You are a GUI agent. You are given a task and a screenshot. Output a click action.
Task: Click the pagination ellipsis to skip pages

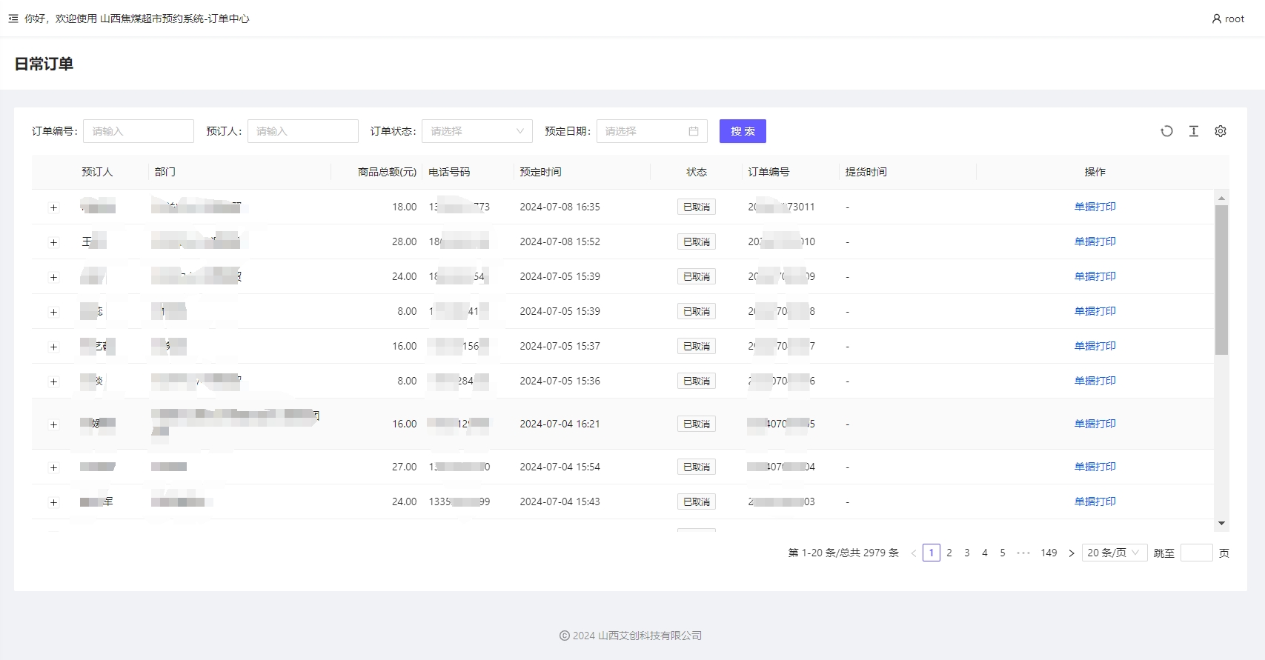pyautogui.click(x=1023, y=553)
